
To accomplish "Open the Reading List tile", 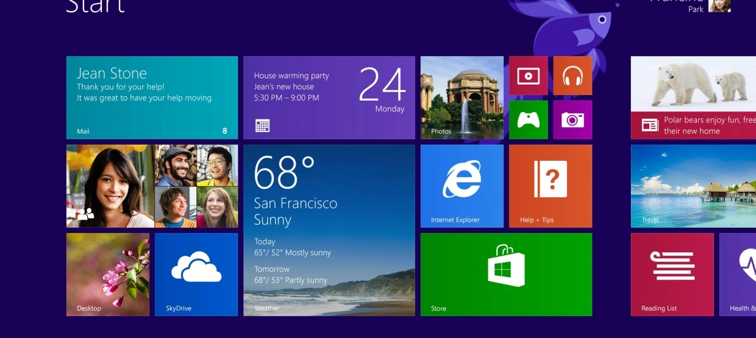I will coord(672,274).
